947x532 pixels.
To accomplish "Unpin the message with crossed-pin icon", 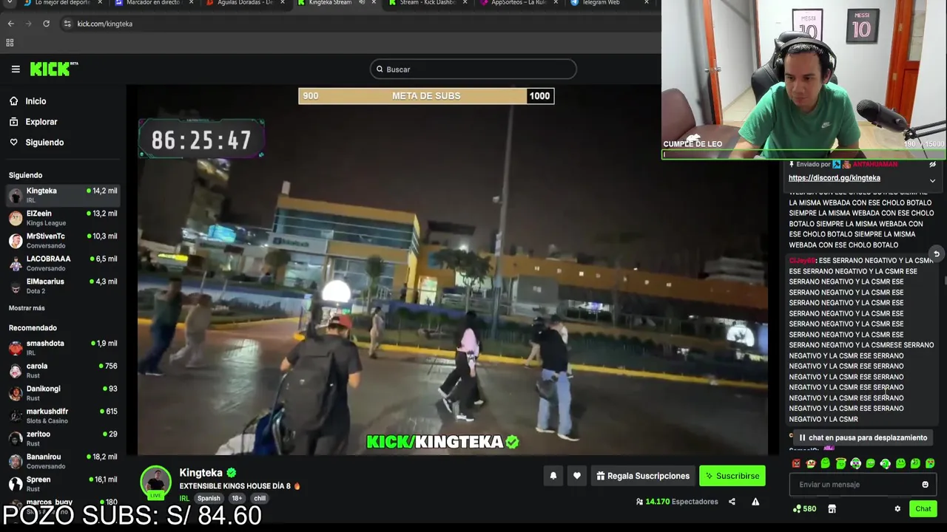I will pyautogui.click(x=932, y=164).
